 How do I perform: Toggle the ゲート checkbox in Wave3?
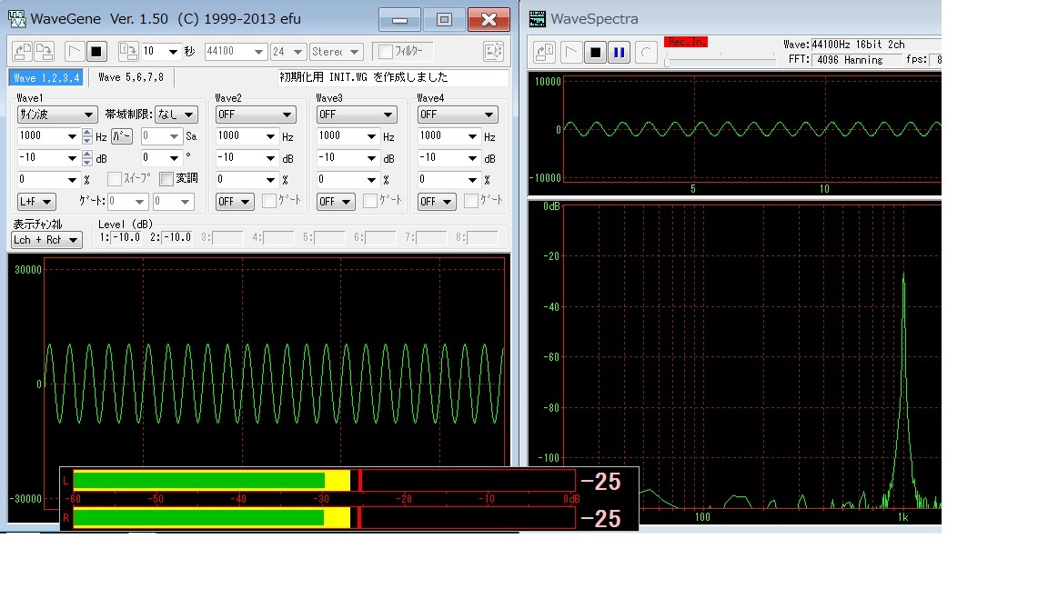370,201
